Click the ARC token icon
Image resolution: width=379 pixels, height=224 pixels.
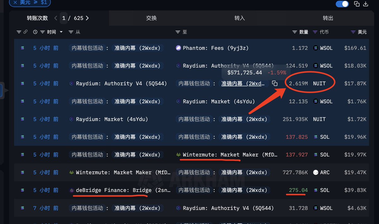point(316,173)
